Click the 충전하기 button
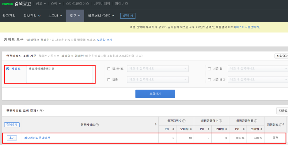 tap(128, 16)
